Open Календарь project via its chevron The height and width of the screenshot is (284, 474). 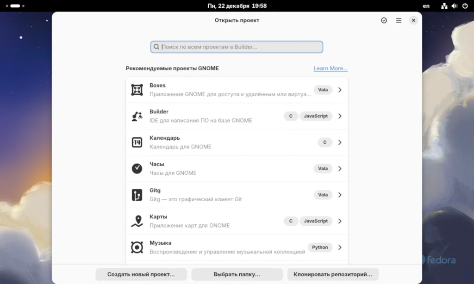(x=340, y=142)
